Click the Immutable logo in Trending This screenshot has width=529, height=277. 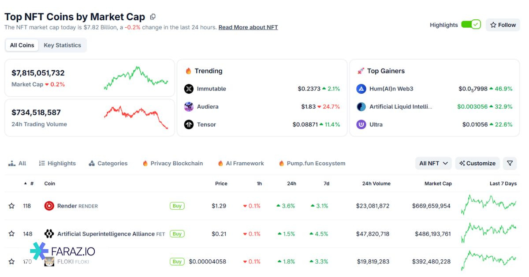[x=189, y=89]
